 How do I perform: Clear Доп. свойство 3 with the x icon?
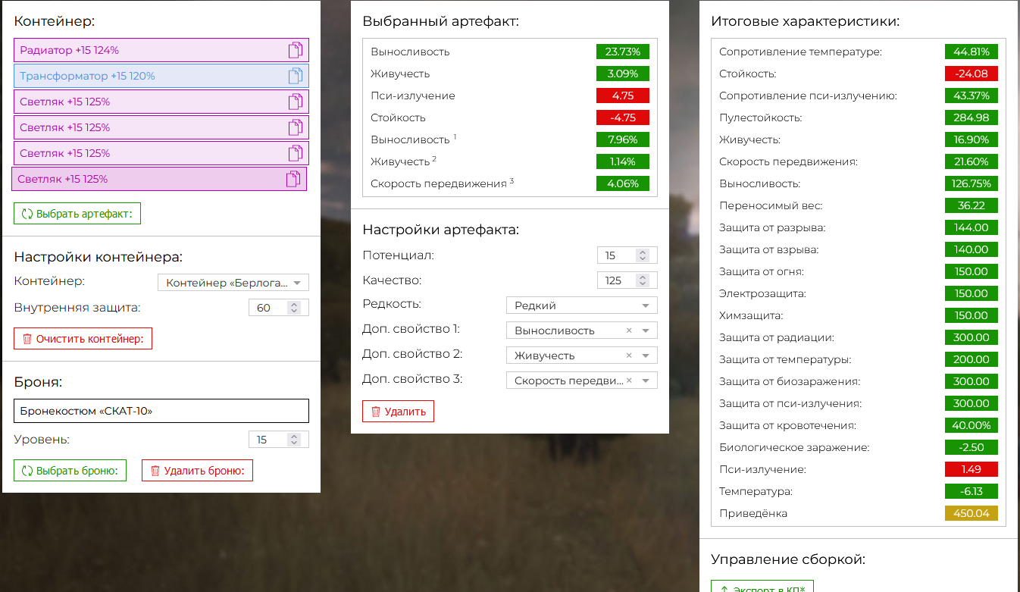[x=629, y=381]
